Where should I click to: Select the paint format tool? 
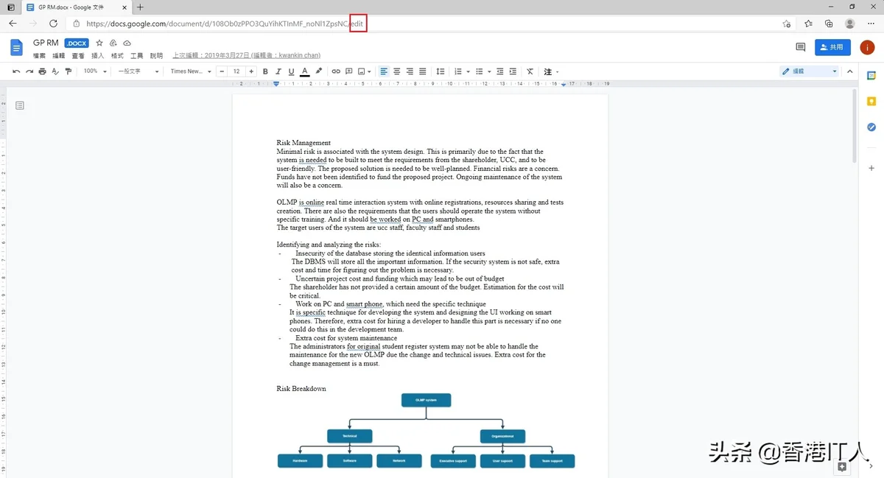(x=69, y=71)
